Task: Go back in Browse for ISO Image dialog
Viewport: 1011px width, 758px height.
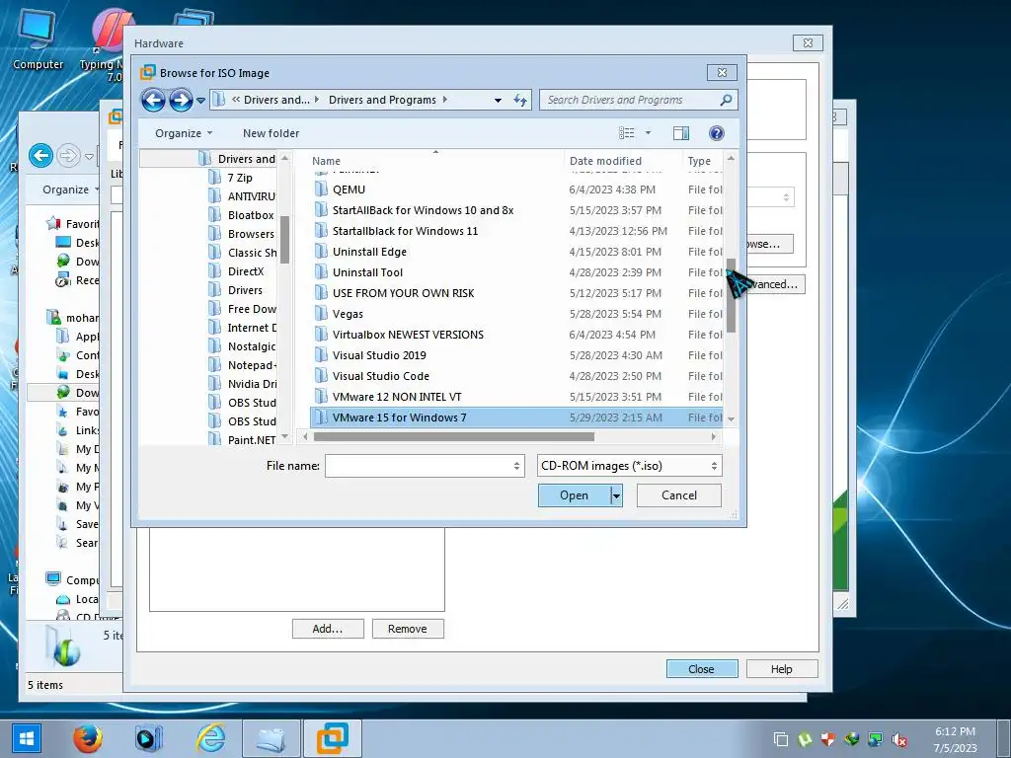Action: point(153,100)
